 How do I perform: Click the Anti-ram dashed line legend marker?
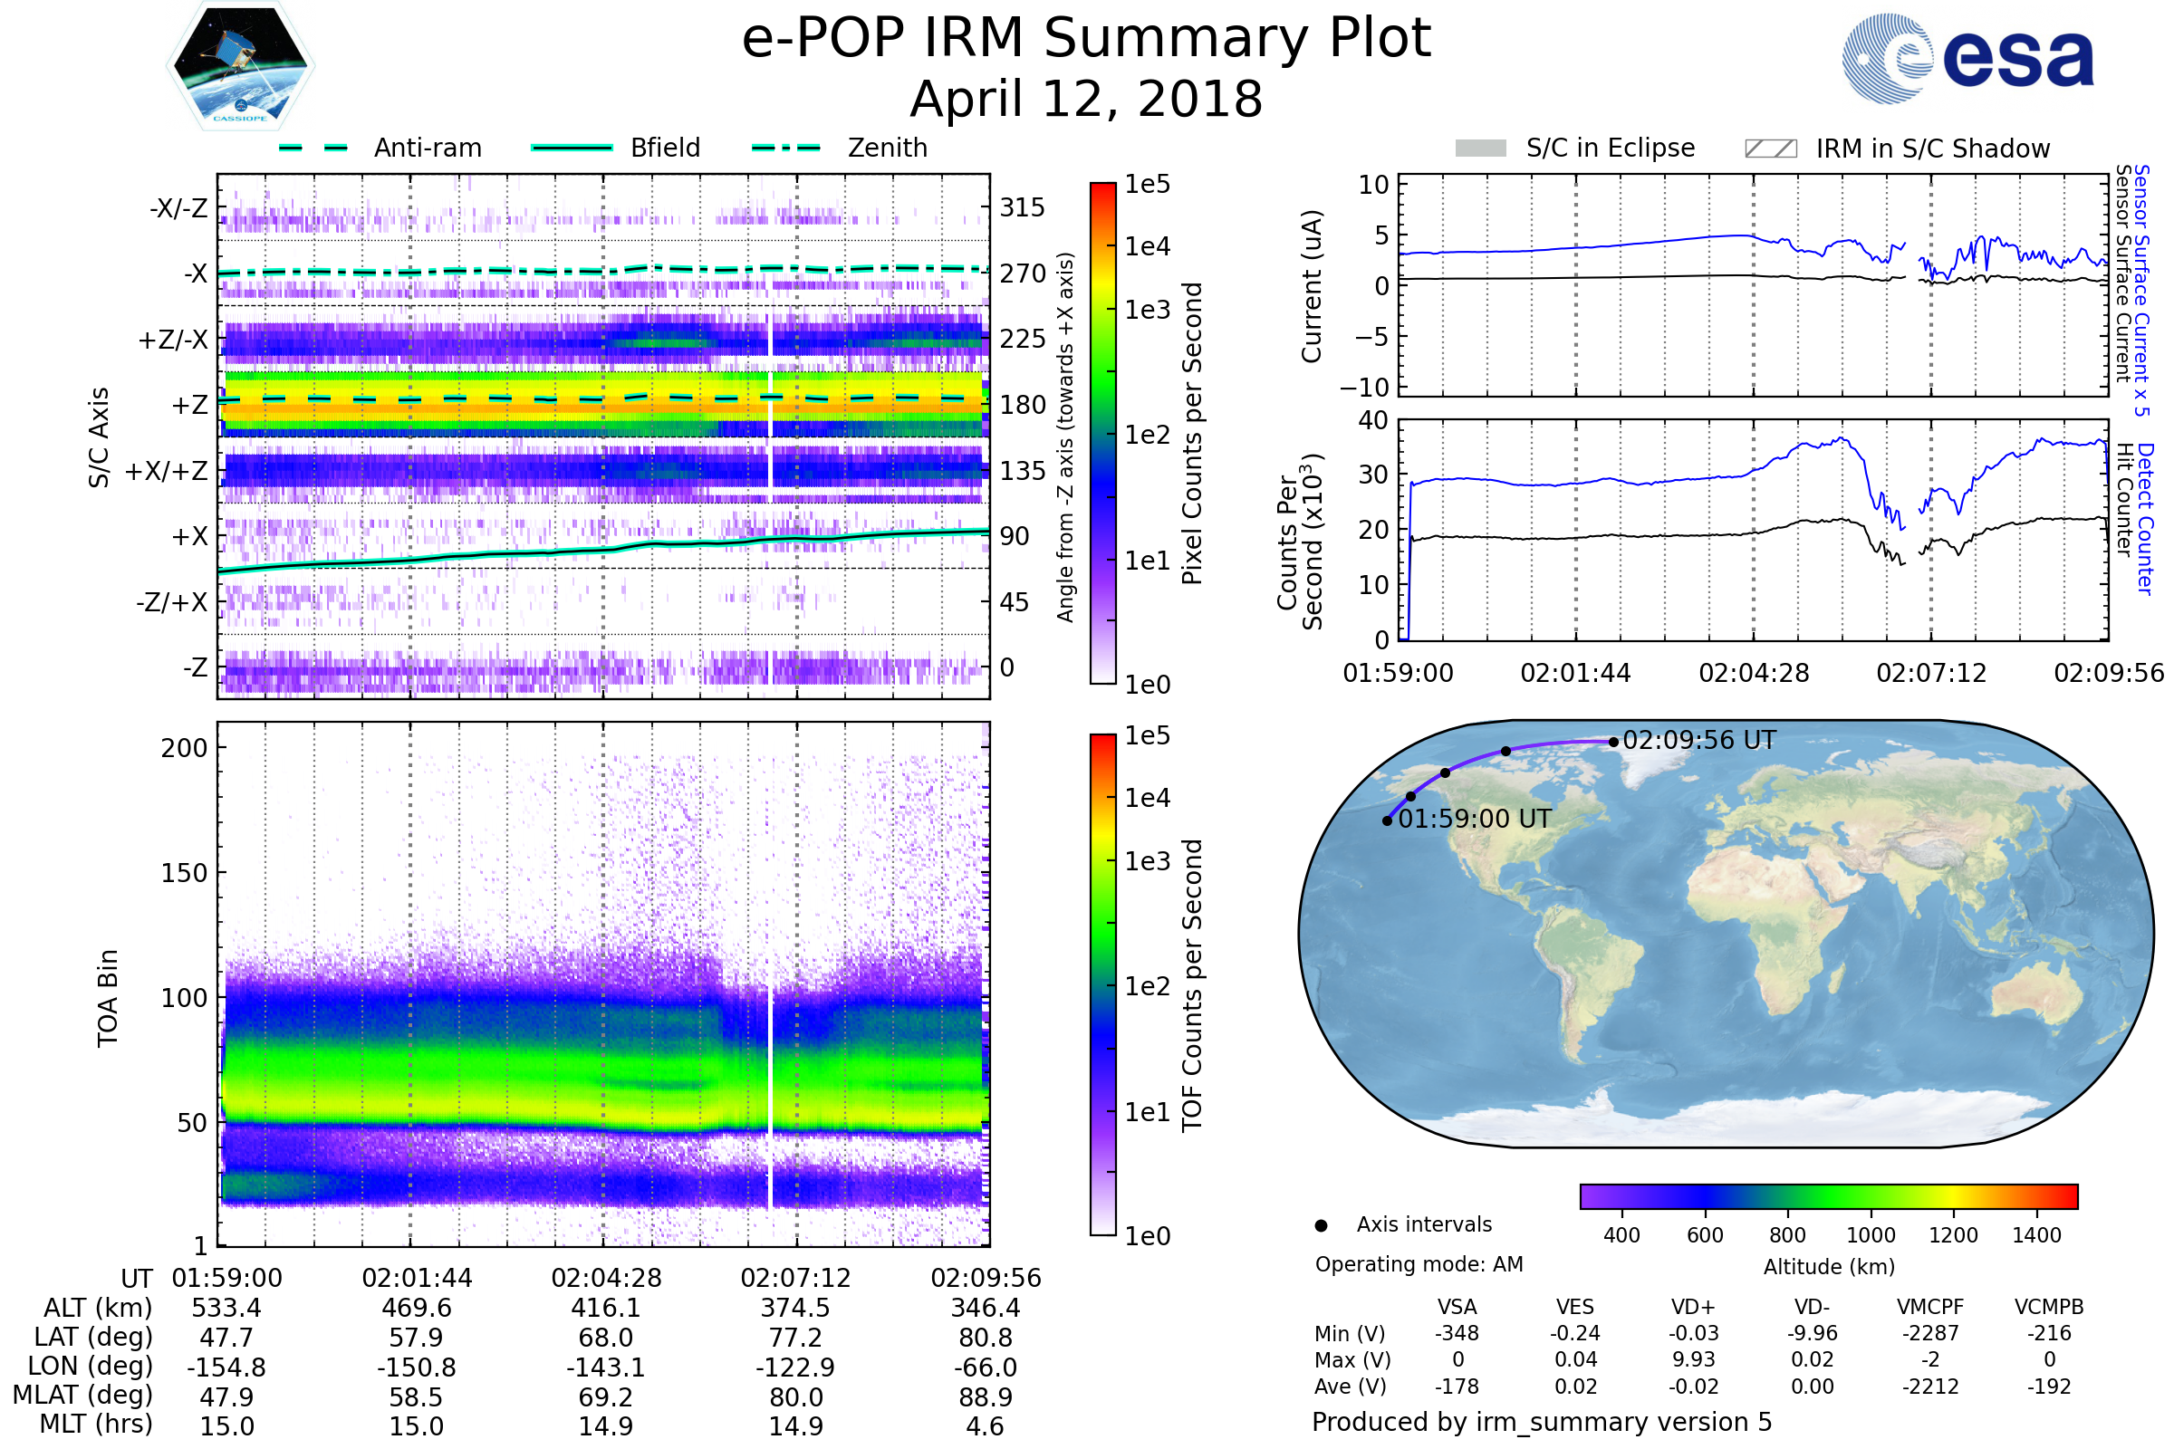click(313, 148)
